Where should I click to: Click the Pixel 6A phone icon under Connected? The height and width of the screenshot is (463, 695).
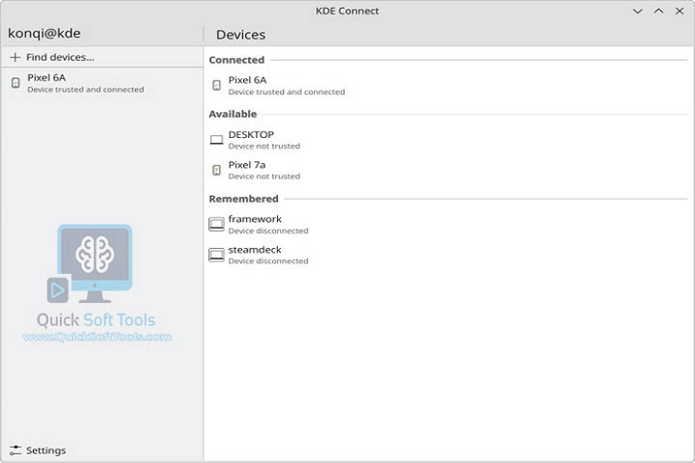216,85
